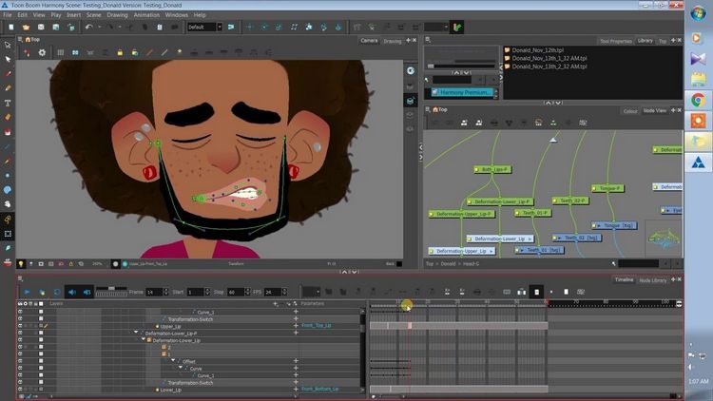The height and width of the screenshot is (401, 713).
Task: Click the Front_Bottom_Lip drawing link
Action: point(320,390)
